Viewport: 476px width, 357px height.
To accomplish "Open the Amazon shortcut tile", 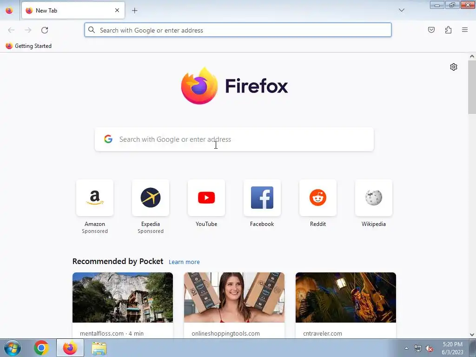I will [x=95, y=198].
